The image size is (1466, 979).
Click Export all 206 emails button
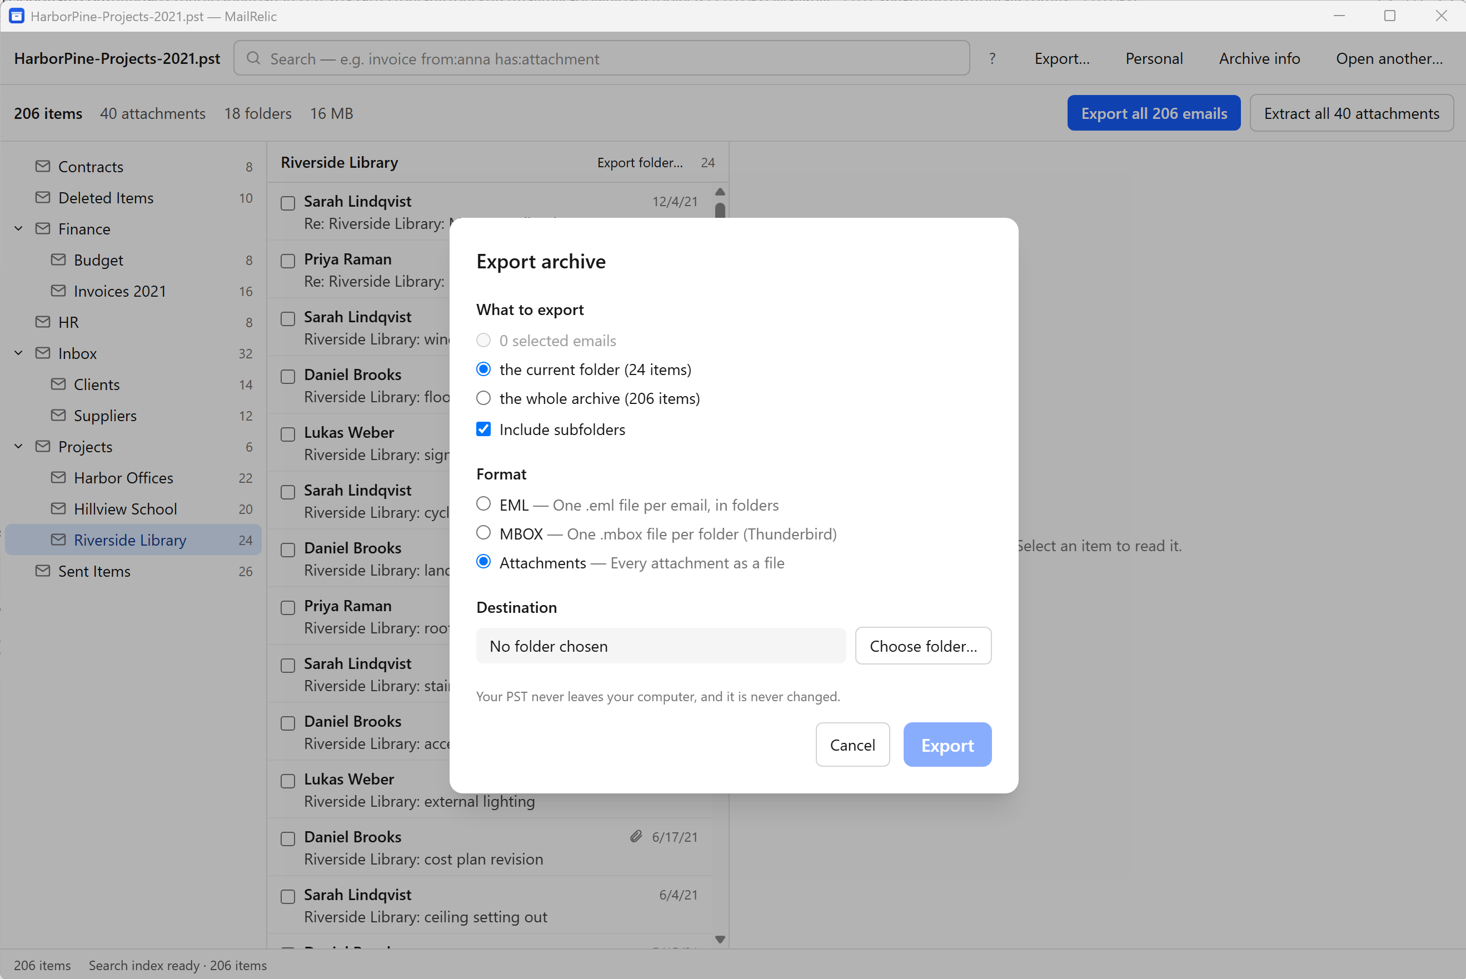[1154, 113]
